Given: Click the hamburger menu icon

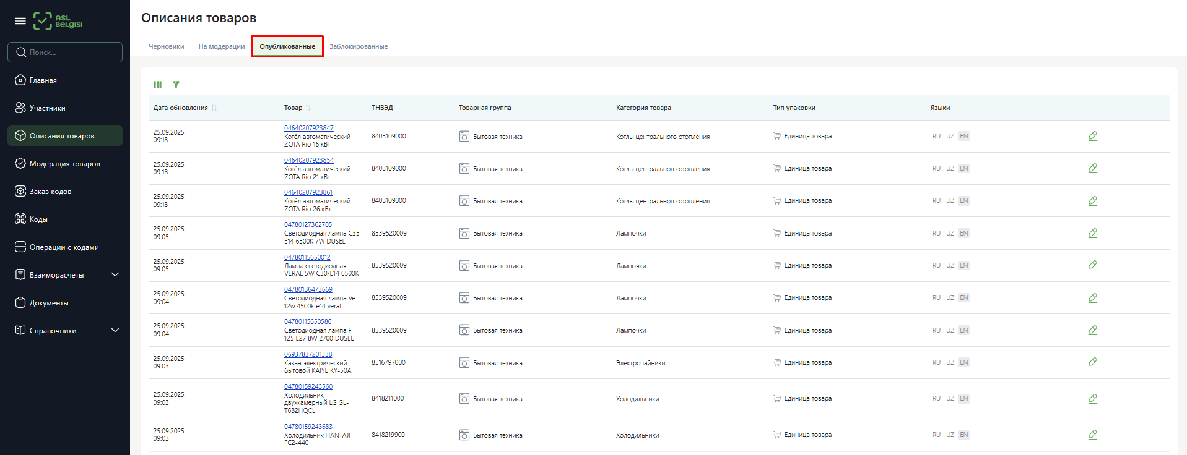Looking at the screenshot, I should [20, 21].
